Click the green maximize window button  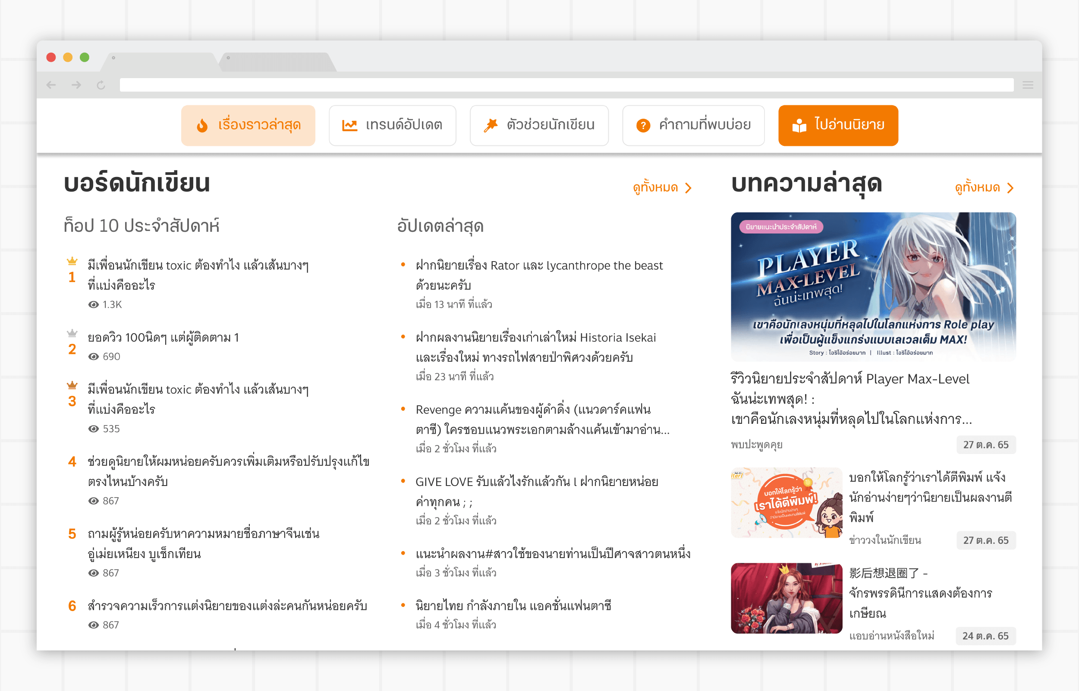[x=84, y=57]
